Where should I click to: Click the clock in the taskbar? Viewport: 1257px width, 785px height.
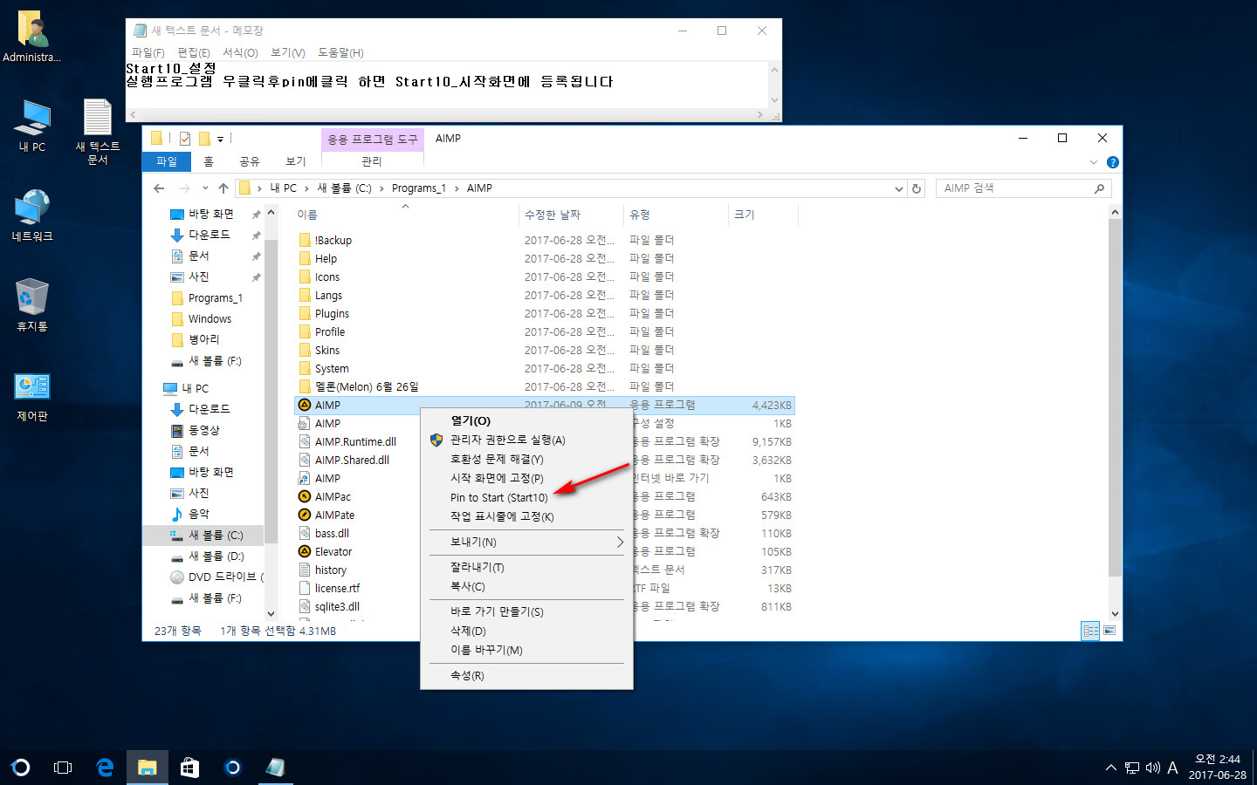(x=1217, y=768)
